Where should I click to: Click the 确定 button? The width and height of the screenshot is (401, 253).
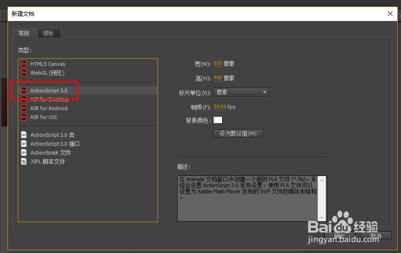[340, 236]
